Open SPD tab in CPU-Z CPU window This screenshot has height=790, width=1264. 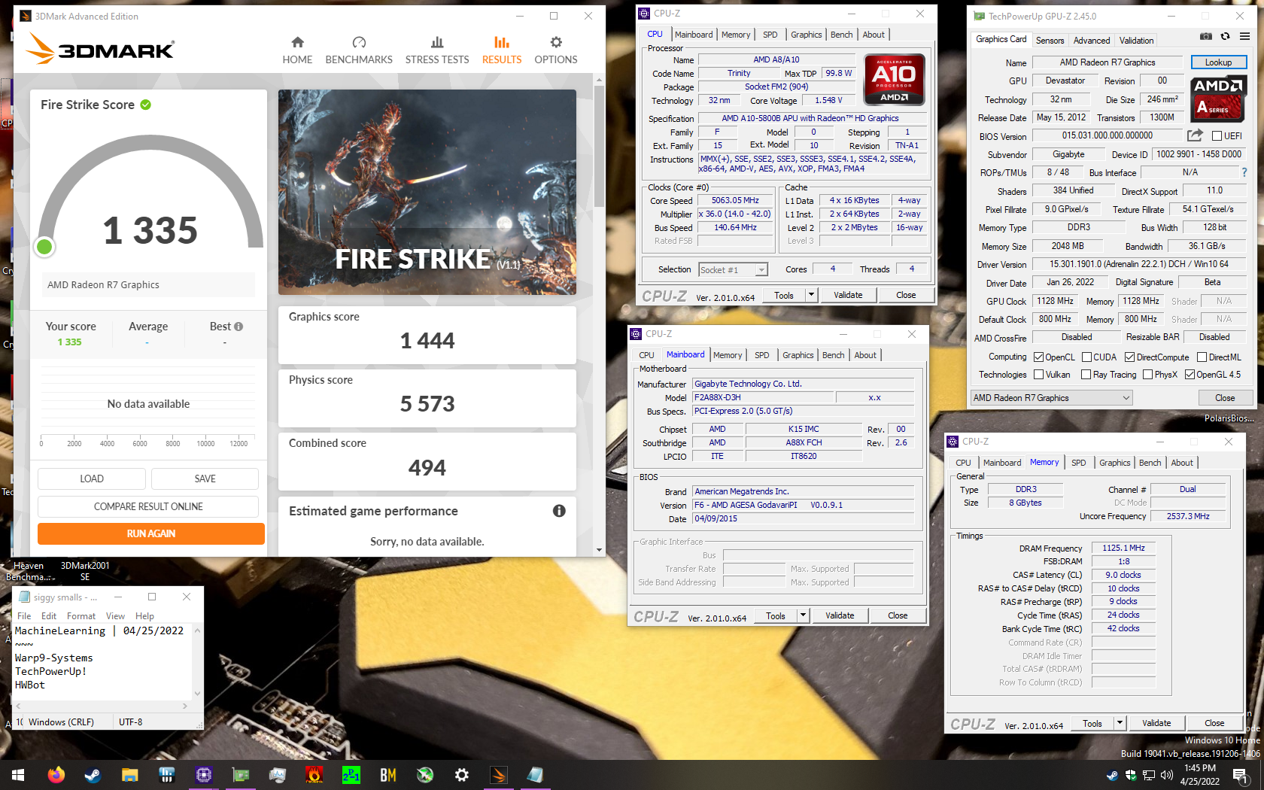[770, 35]
